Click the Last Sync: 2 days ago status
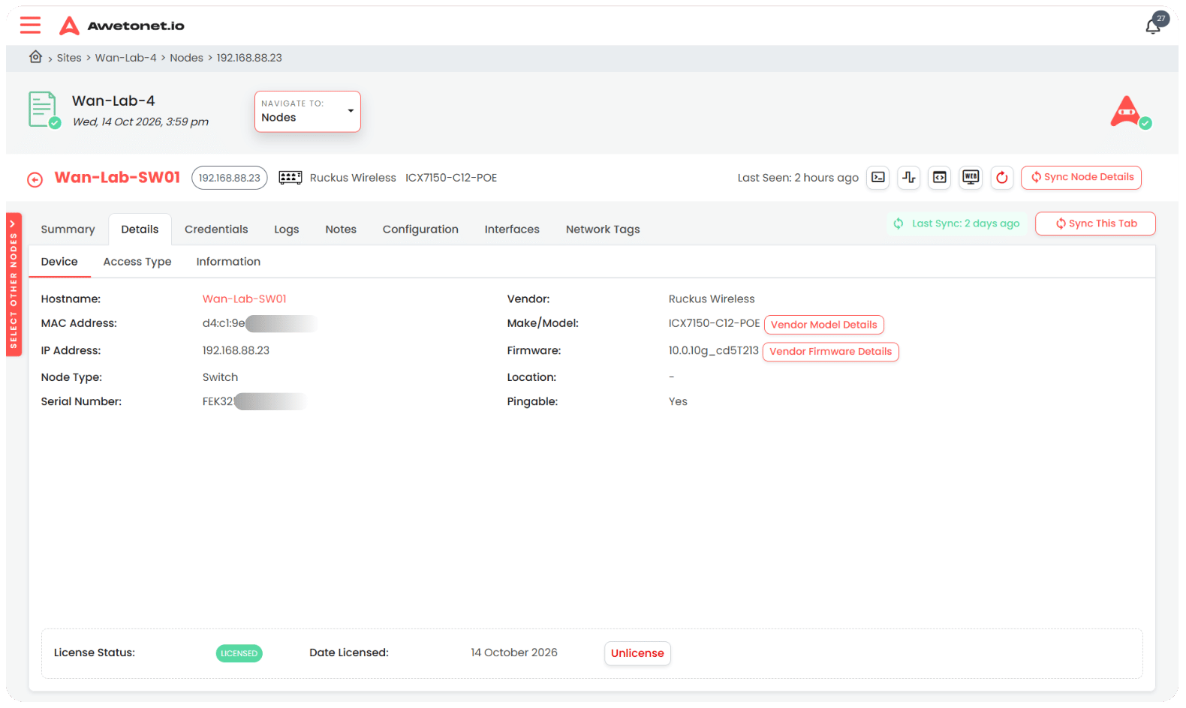 click(x=957, y=223)
